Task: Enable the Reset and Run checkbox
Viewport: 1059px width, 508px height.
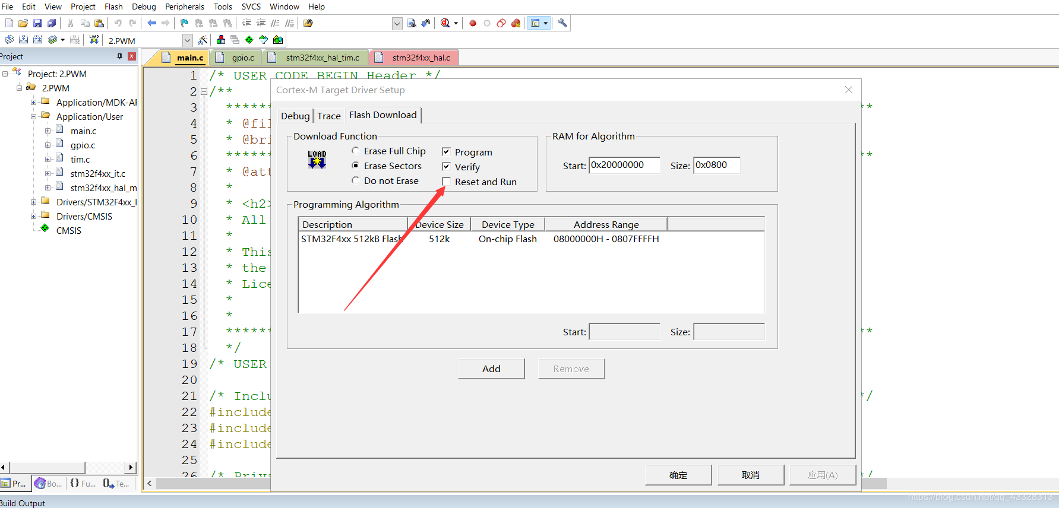Action: click(x=446, y=182)
